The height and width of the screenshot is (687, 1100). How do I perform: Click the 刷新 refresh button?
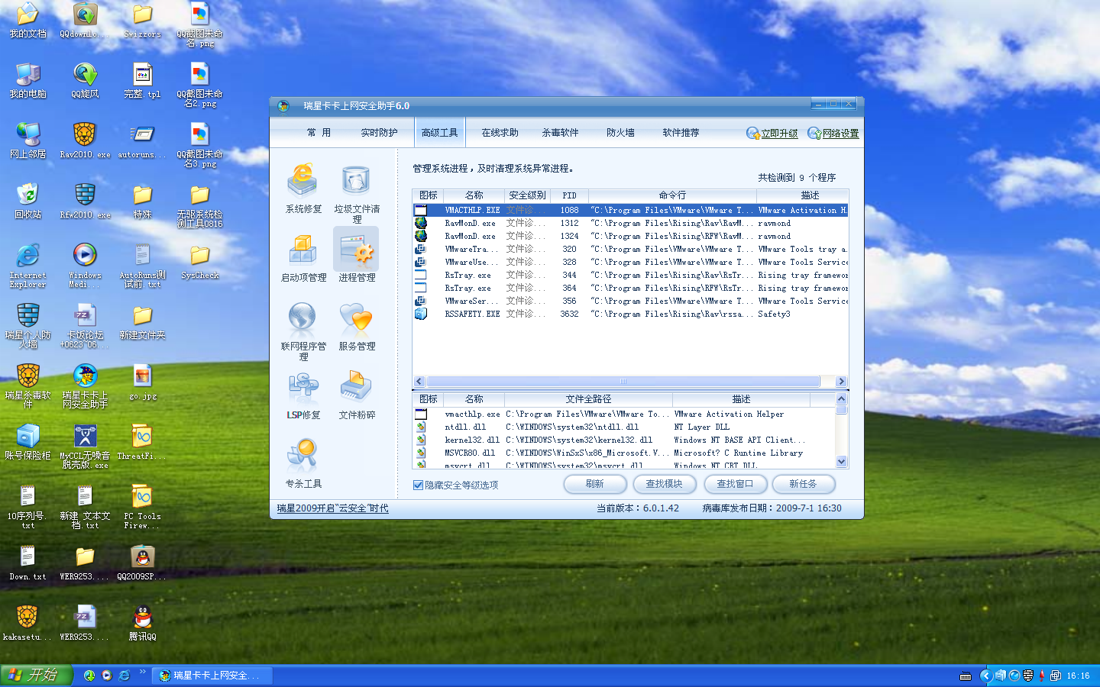595,484
